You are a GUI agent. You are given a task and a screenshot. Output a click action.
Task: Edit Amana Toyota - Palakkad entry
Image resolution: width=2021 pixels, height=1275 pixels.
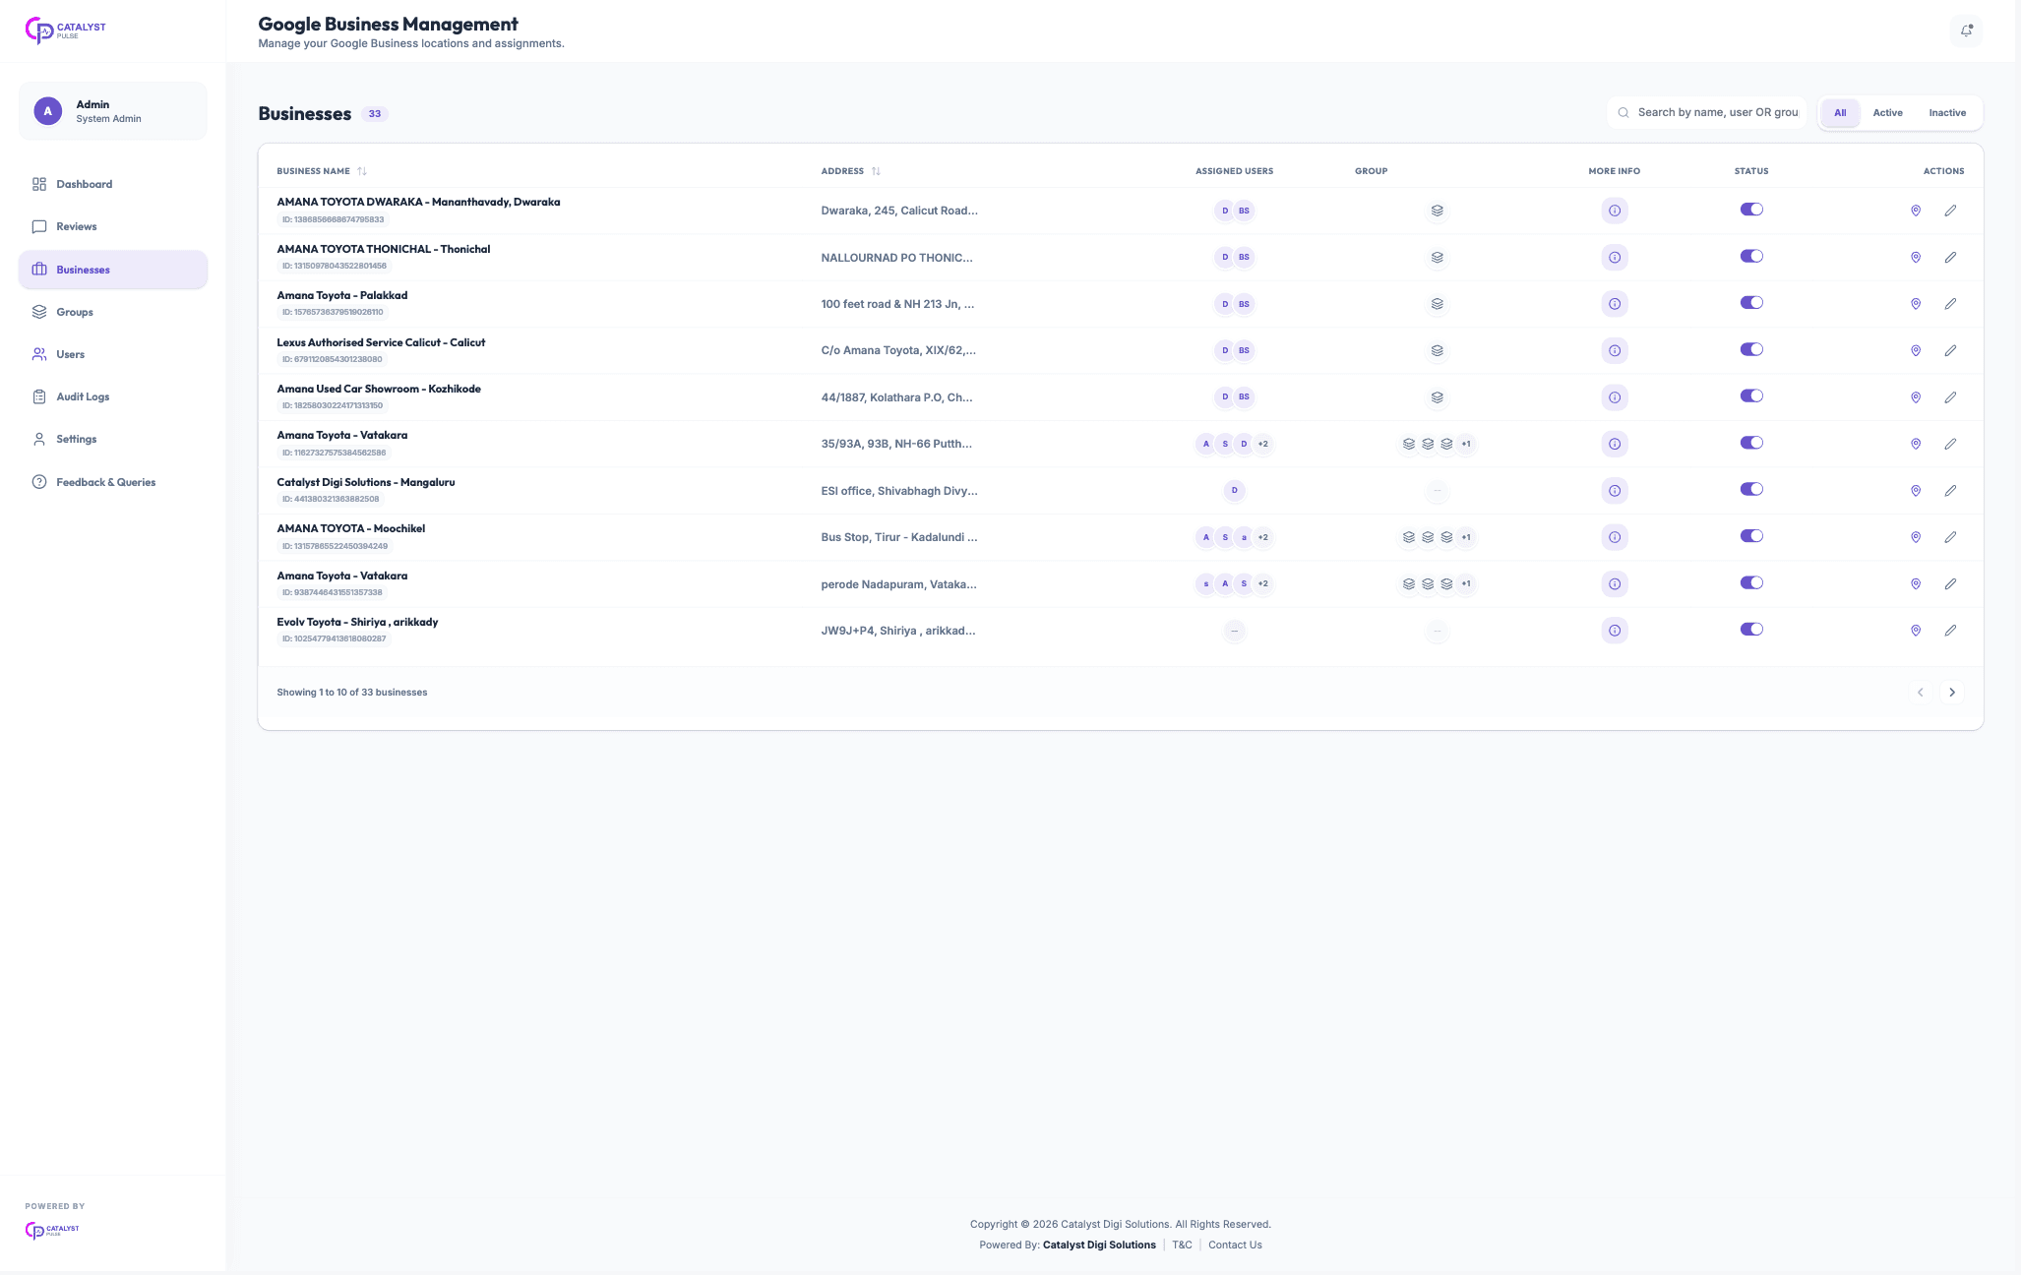1950,304
